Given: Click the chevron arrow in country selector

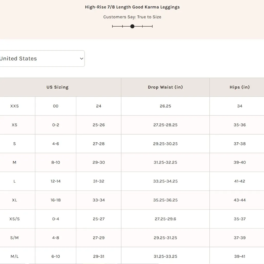Looking at the screenshot, I should pos(81,59).
